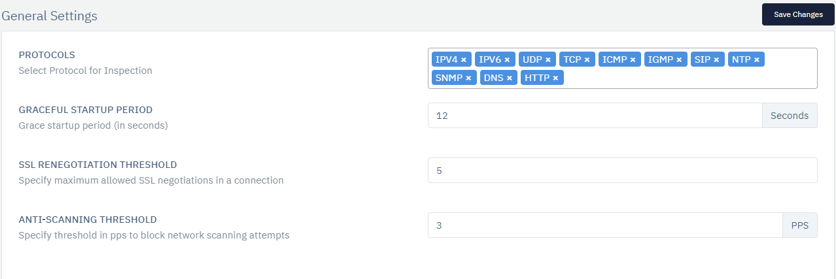Image resolution: width=836 pixels, height=279 pixels.
Task: Remove the SNMP protocol tag
Action: [x=468, y=78]
